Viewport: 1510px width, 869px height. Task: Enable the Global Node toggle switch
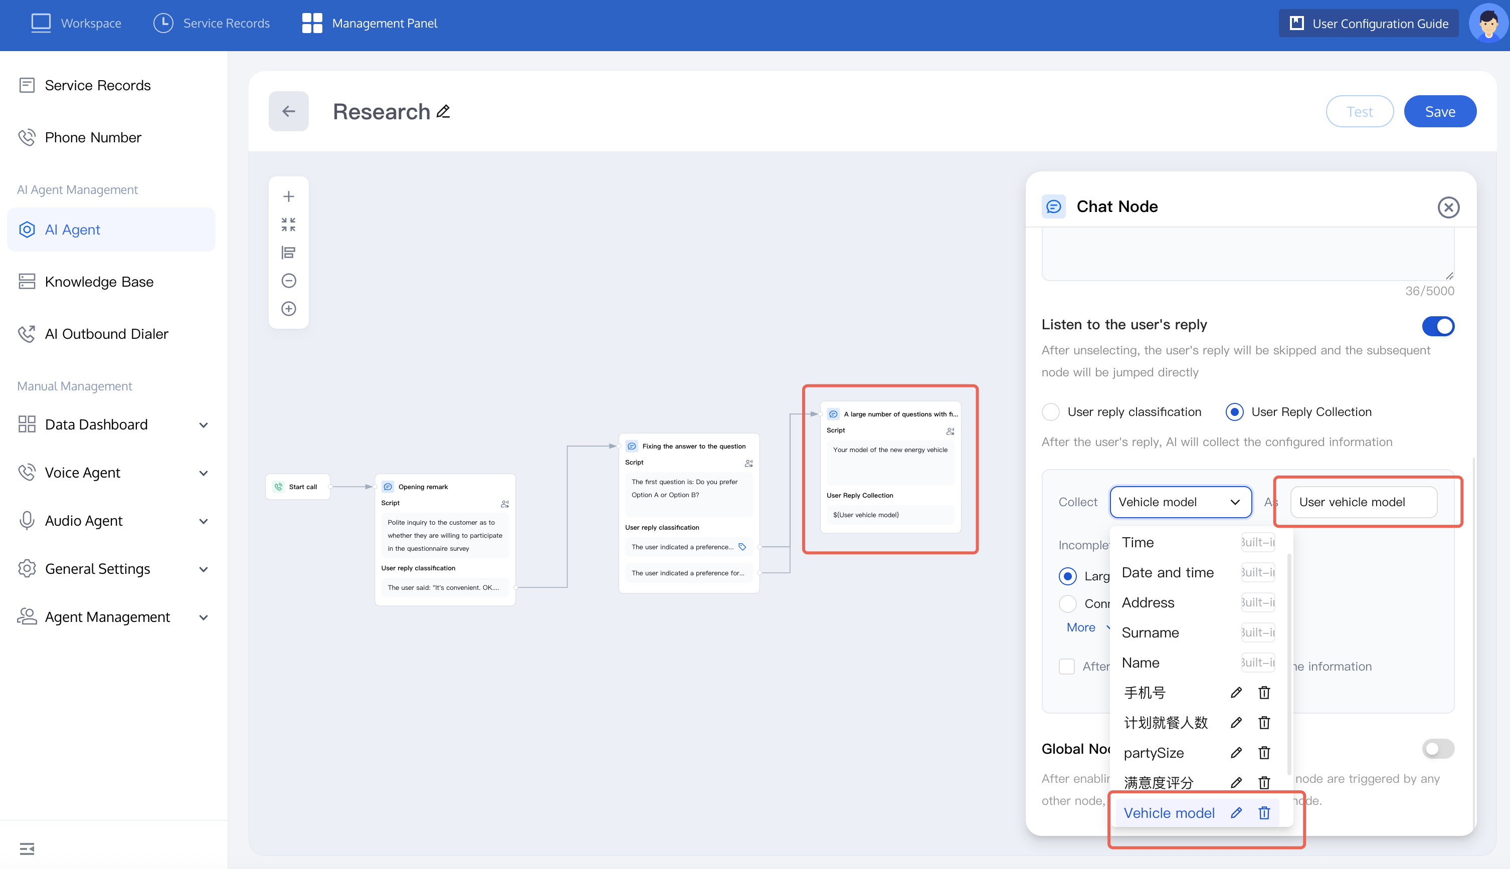1438,748
